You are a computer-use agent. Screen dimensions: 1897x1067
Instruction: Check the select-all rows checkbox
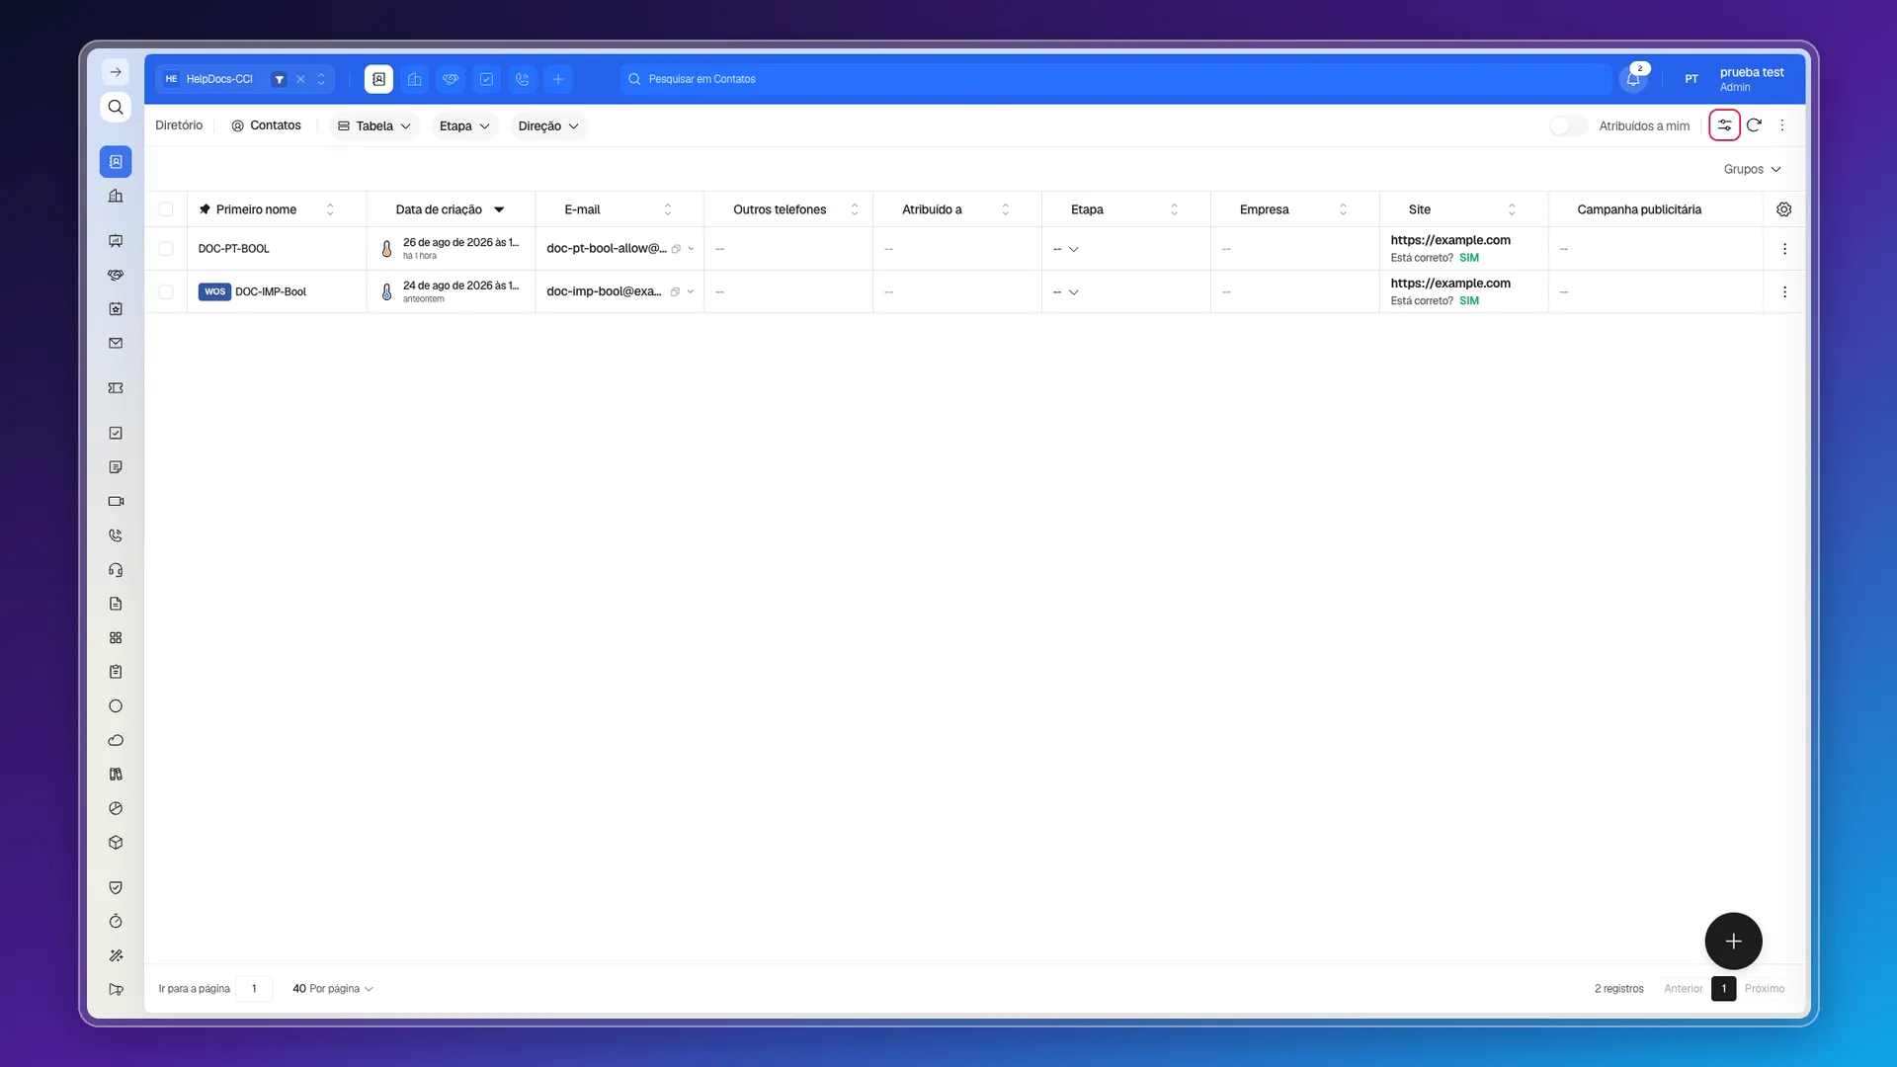[166, 209]
